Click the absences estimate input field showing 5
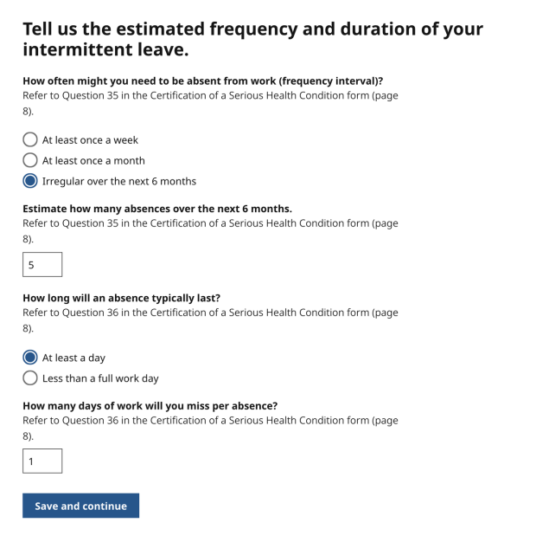Image resolution: width=536 pixels, height=542 pixels. pos(42,265)
